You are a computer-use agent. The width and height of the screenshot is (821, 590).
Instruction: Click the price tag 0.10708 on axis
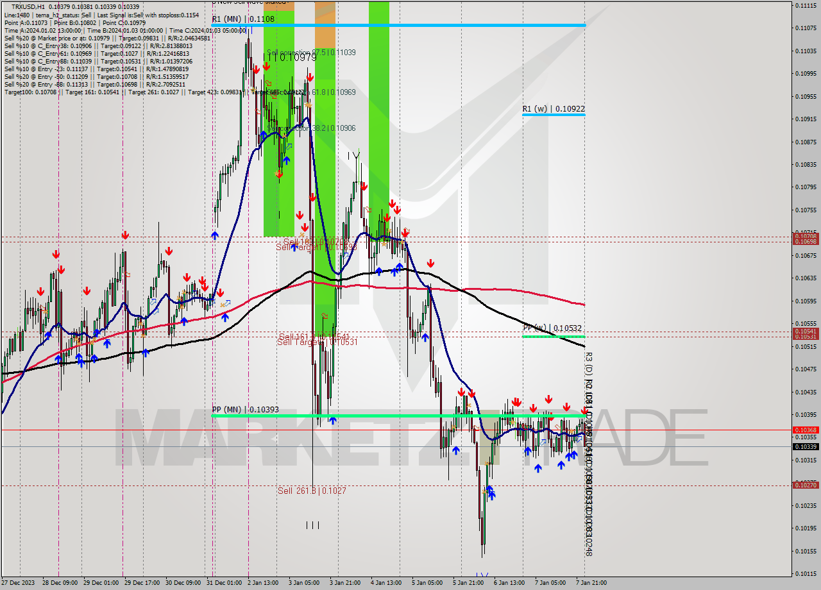[806, 237]
